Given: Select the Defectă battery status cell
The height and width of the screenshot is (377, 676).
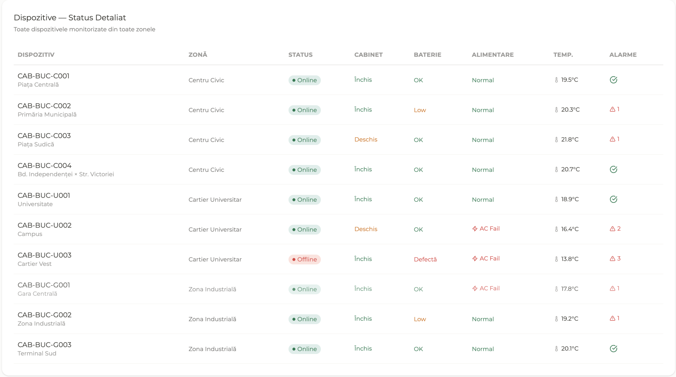Looking at the screenshot, I should (x=425, y=259).
